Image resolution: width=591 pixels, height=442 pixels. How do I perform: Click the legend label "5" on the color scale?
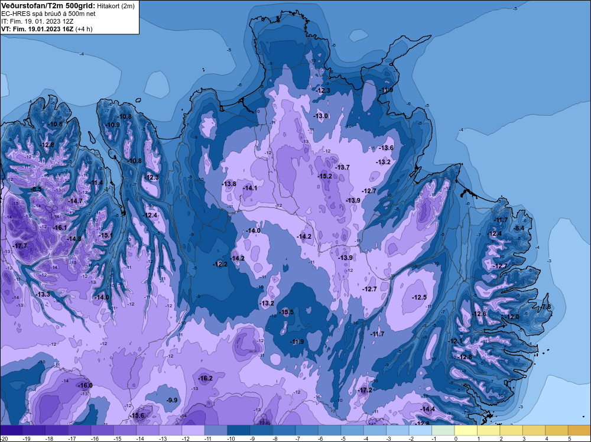coord(569,438)
